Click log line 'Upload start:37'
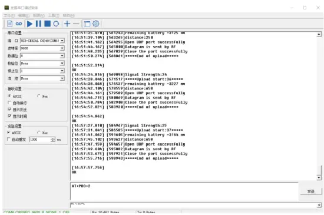The height and width of the screenshot is (215, 324). pyautogui.click(x=127, y=130)
